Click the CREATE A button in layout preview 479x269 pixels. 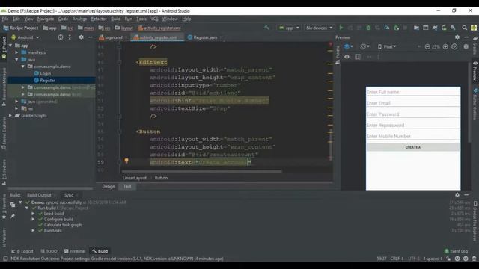coord(413,147)
